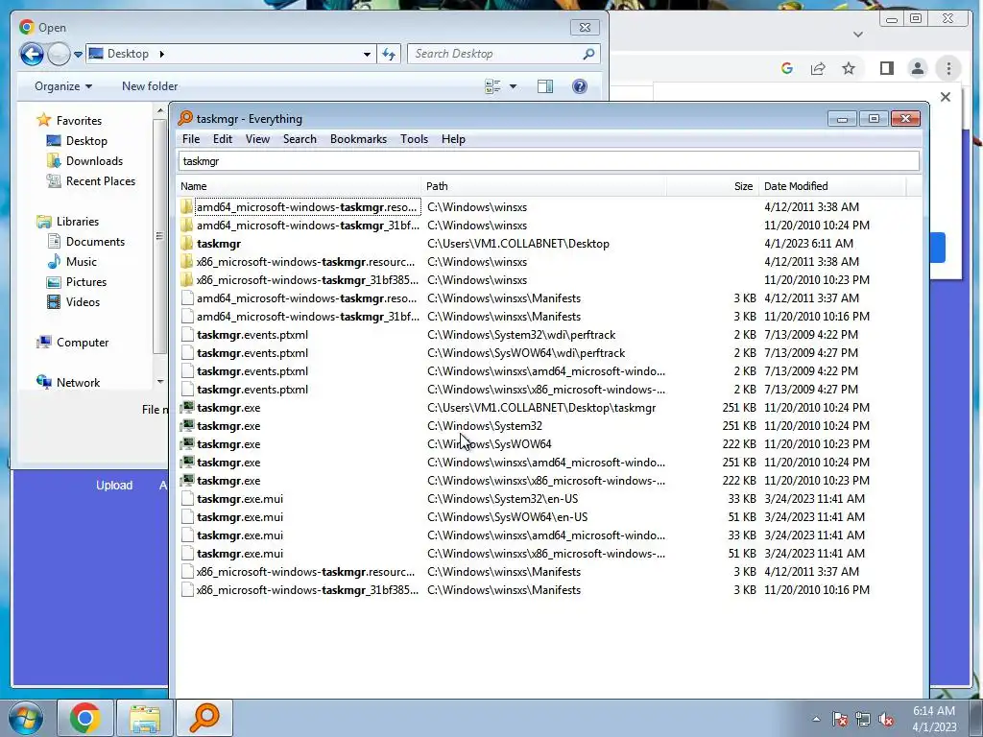This screenshot has width=983, height=737.
Task: Toggle Chrome side panel
Action: pos(886,68)
